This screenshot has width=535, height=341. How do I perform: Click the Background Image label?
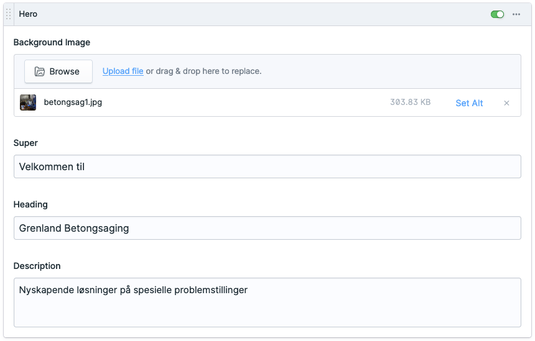[x=52, y=43]
